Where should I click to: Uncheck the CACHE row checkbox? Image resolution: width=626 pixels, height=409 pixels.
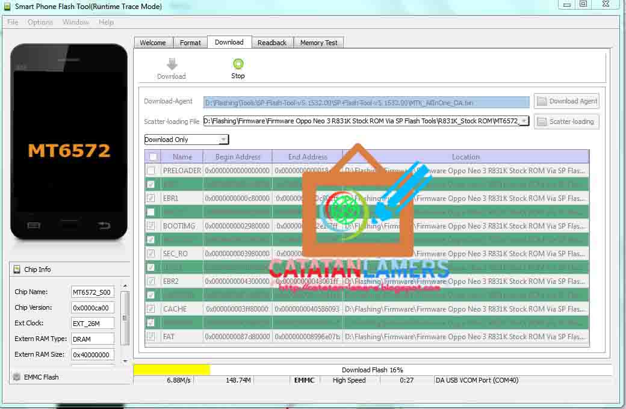point(151,309)
